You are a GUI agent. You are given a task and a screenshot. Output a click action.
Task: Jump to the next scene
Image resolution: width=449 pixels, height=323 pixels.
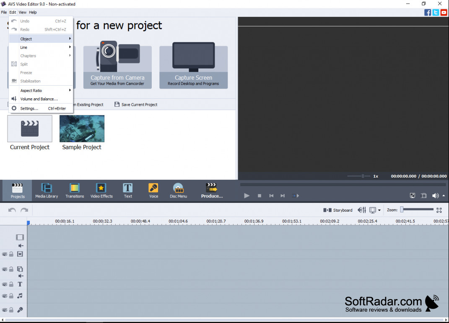point(296,196)
